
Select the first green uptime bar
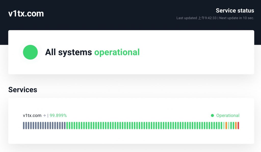(67, 126)
